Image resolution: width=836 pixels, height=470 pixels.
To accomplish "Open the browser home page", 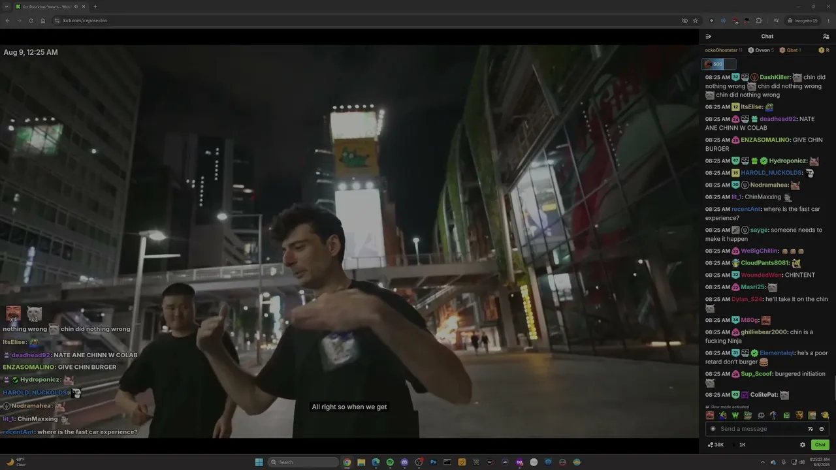I will click(43, 20).
